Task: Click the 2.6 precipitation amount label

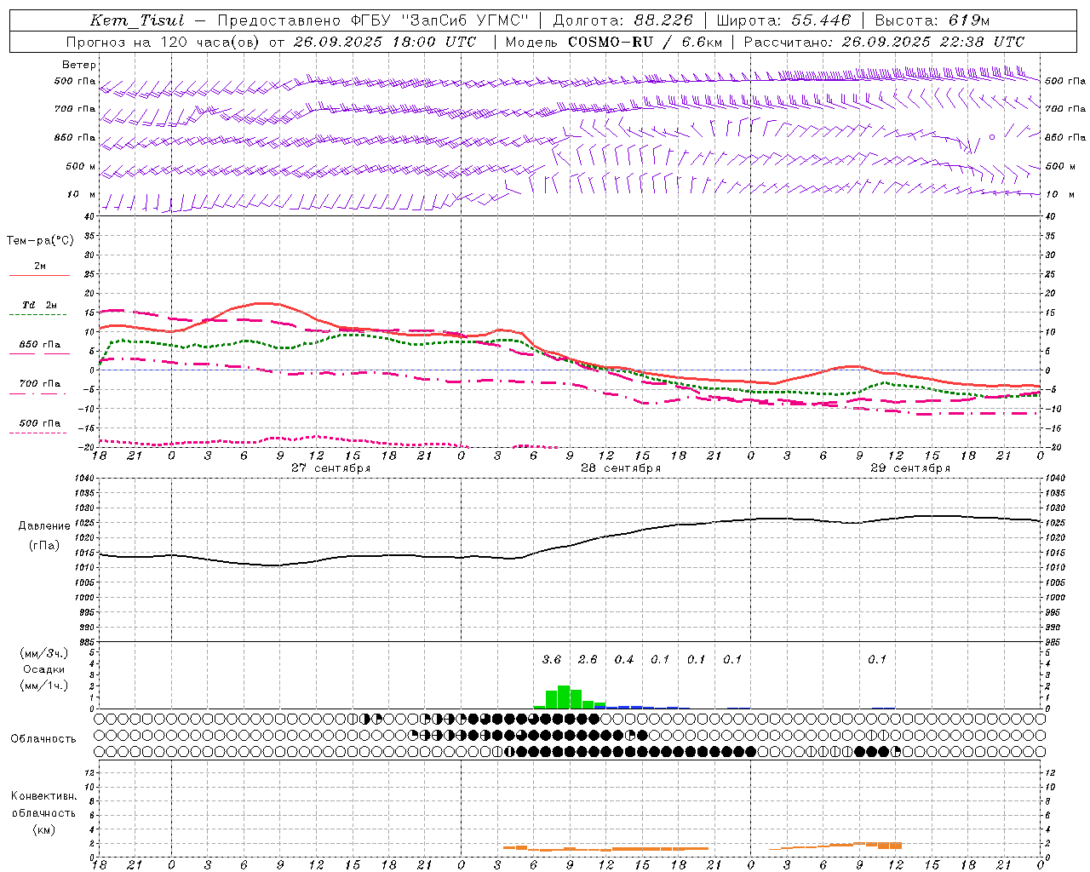Action: [588, 659]
